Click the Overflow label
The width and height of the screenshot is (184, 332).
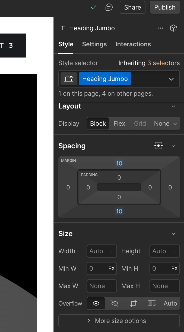70,303
